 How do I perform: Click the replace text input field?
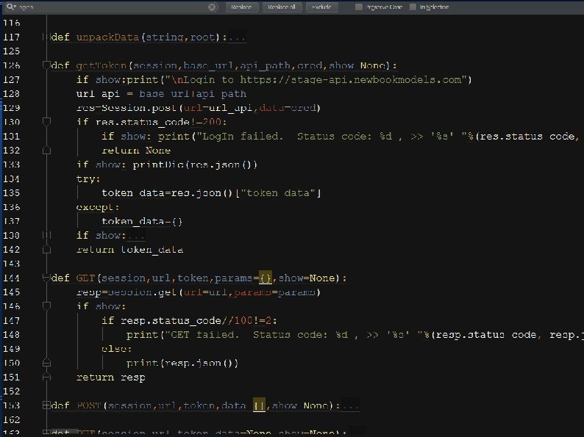(112, 7)
